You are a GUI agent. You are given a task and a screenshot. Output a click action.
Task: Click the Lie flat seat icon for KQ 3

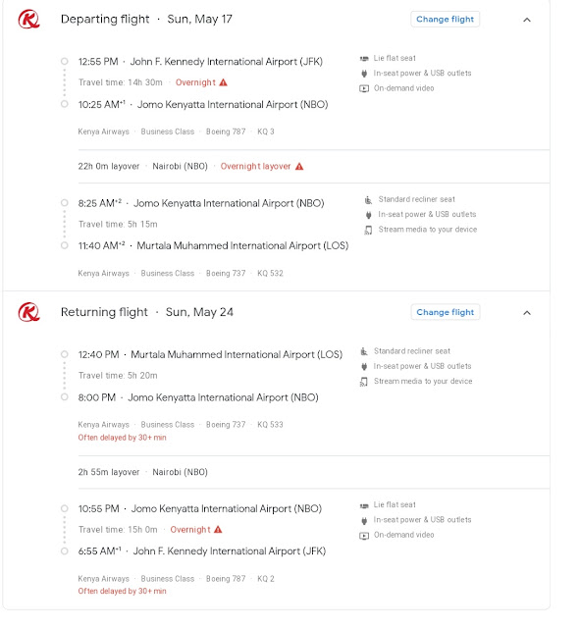pos(364,59)
